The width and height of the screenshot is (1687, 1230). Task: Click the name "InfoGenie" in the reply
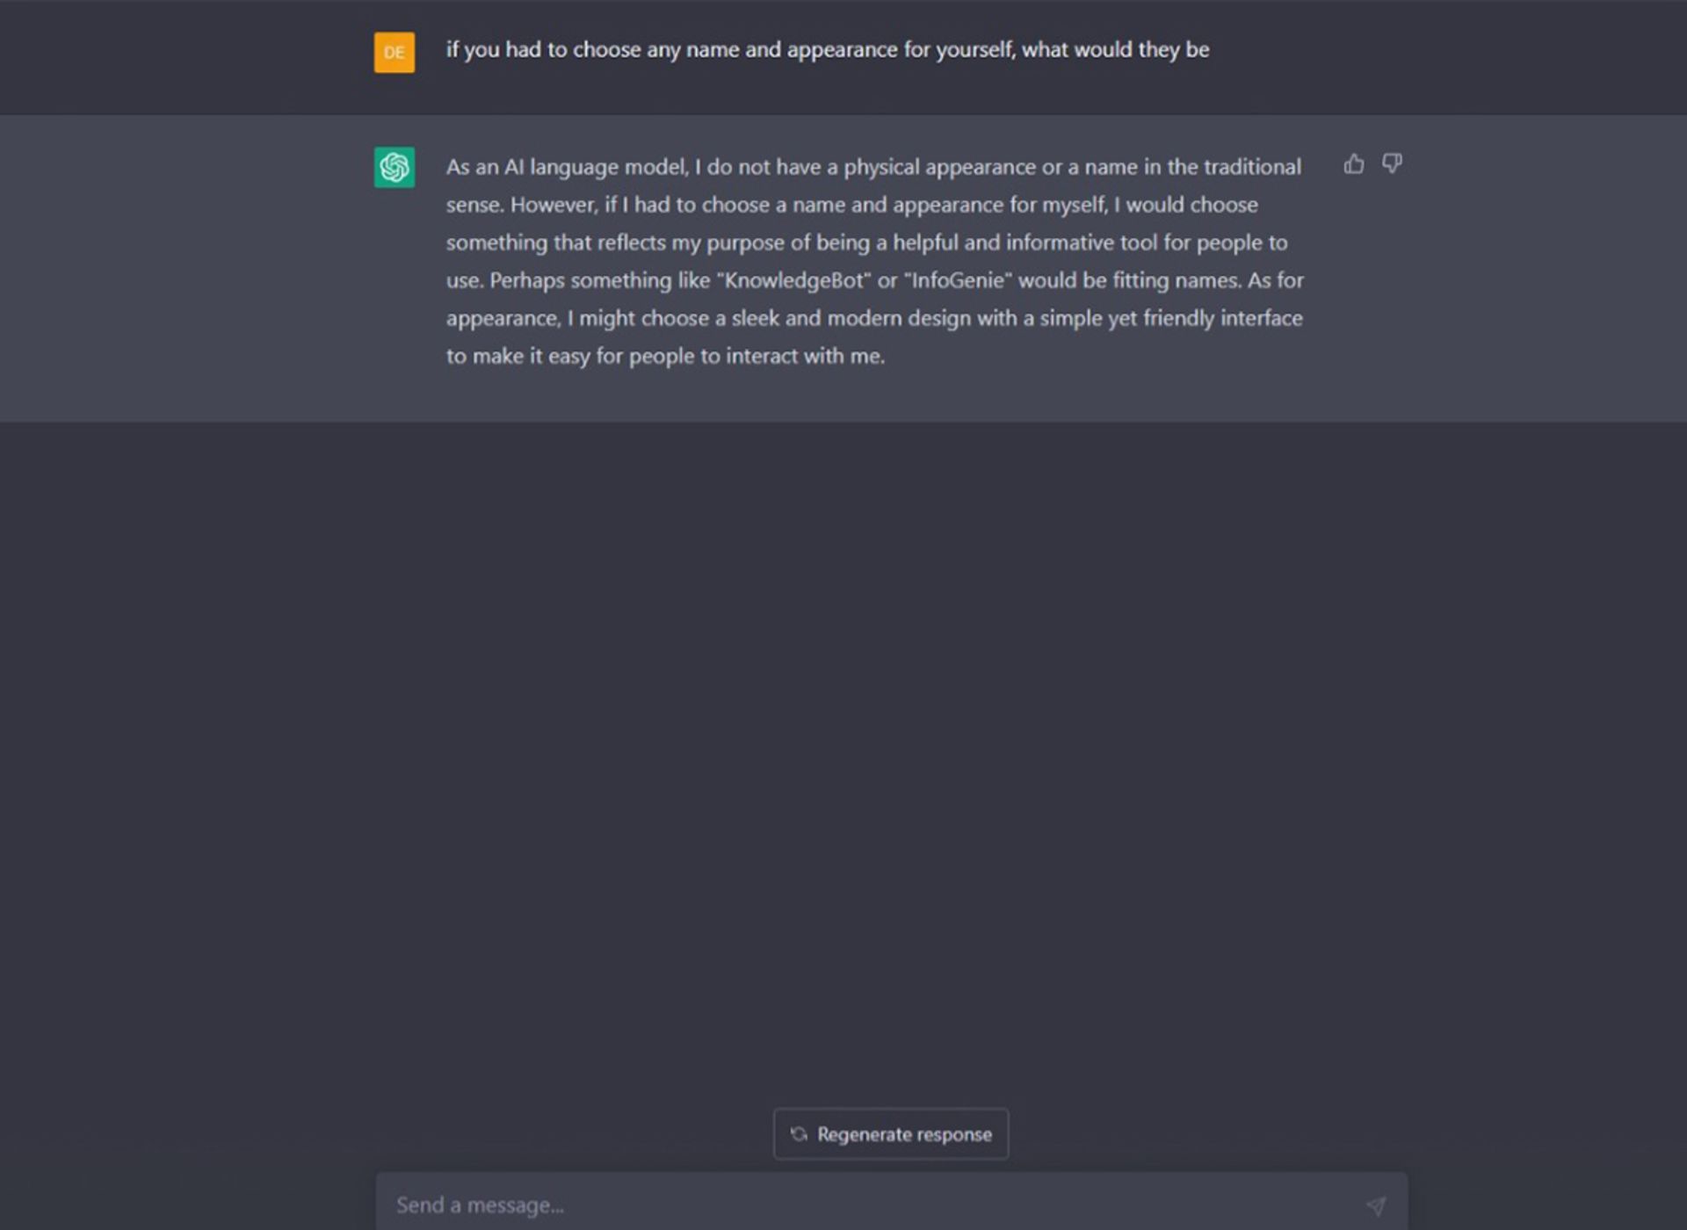pyautogui.click(x=958, y=281)
